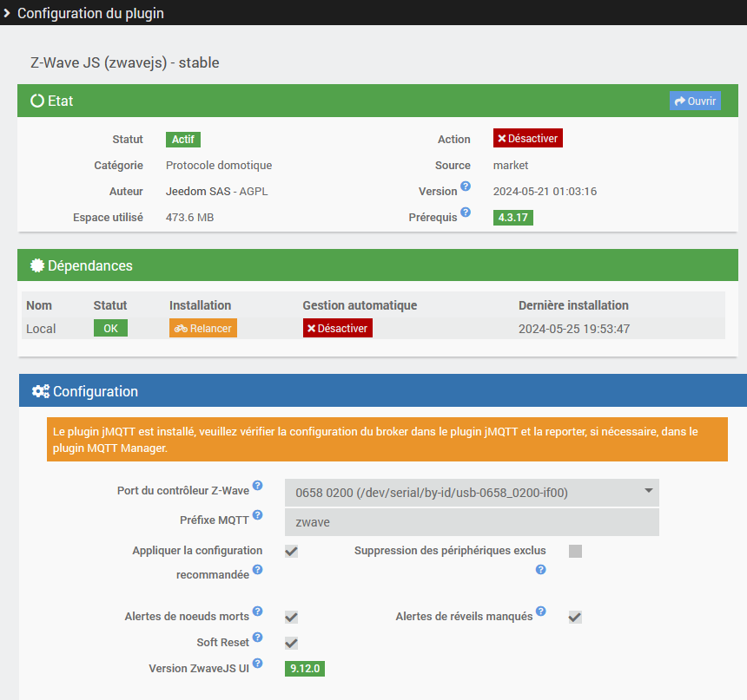Click the 473.6 MB used space value
The image size is (747, 700).
click(189, 218)
